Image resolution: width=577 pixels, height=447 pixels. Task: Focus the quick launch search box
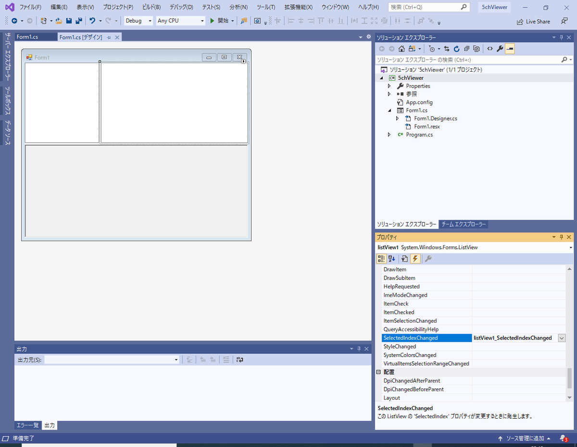pos(428,7)
